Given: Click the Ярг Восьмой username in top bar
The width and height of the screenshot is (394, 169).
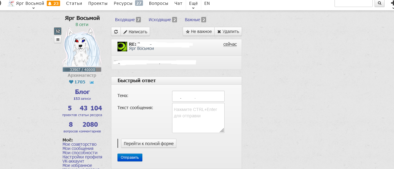Looking at the screenshot, I should click(30, 3).
